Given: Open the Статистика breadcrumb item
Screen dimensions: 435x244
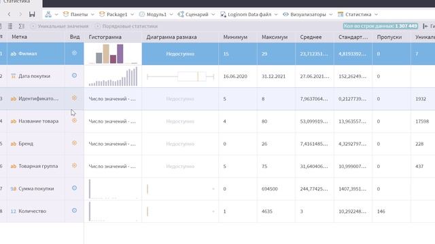Looking at the screenshot, I should pyautogui.click(x=355, y=14).
